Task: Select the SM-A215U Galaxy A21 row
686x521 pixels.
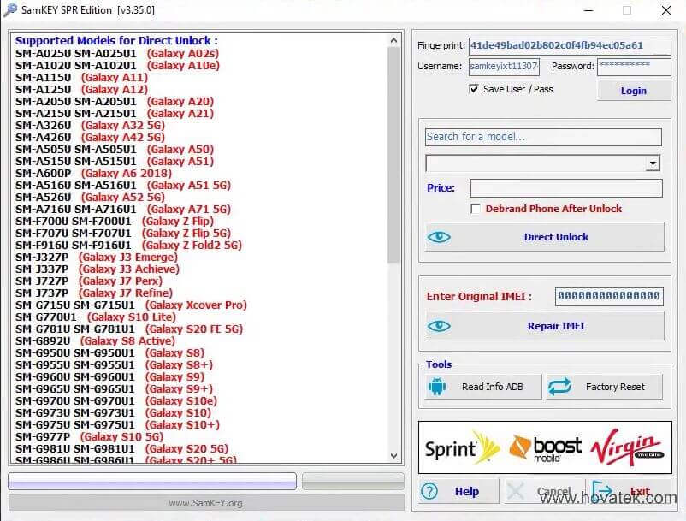Action: (x=115, y=114)
